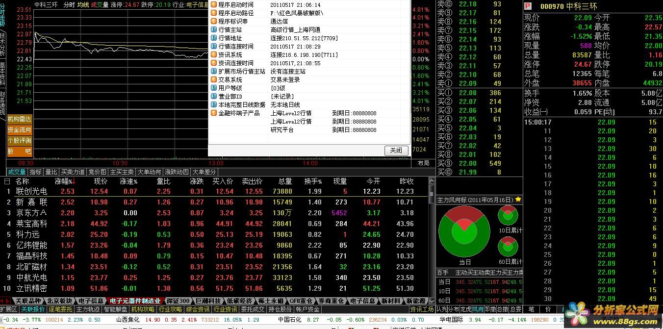Open the 资讯工场 tab

click(422, 309)
